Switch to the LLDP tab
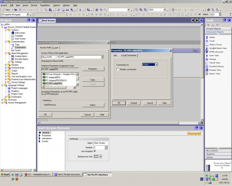The width and height of the screenshot is (232, 186). pos(56,48)
